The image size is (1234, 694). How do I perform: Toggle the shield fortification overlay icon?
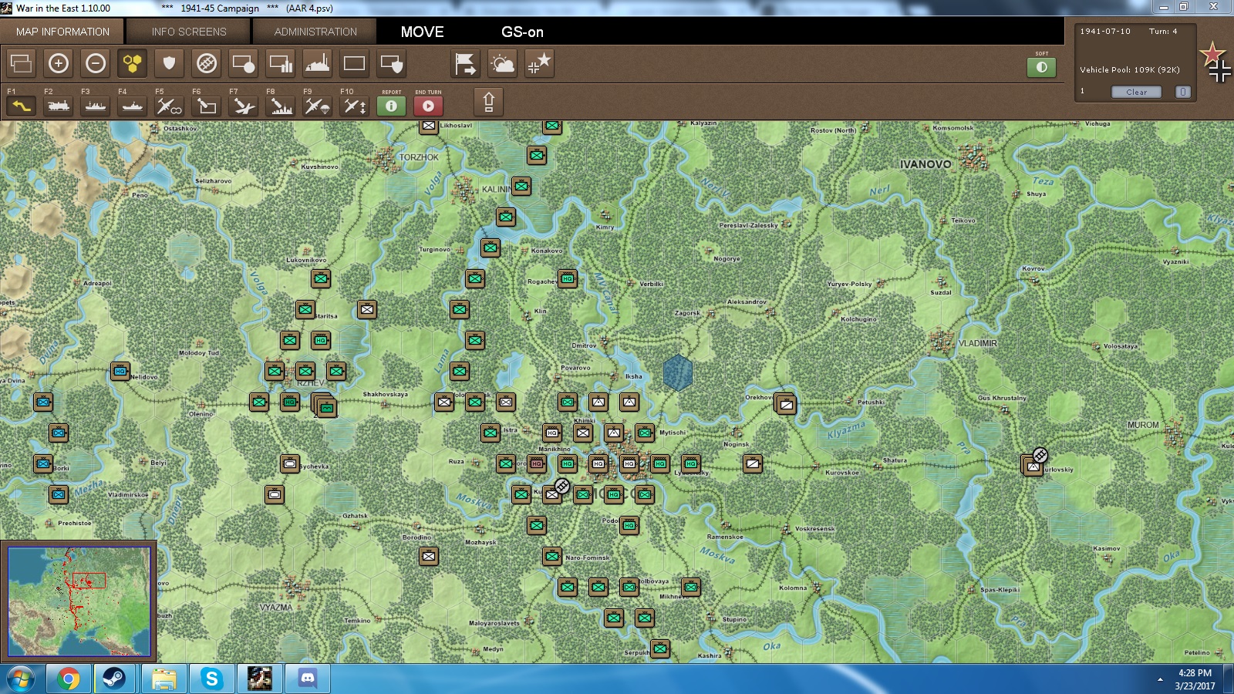tap(170, 63)
